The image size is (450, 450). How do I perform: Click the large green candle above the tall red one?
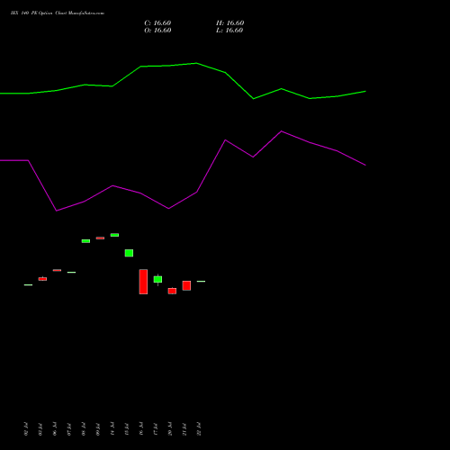click(129, 253)
